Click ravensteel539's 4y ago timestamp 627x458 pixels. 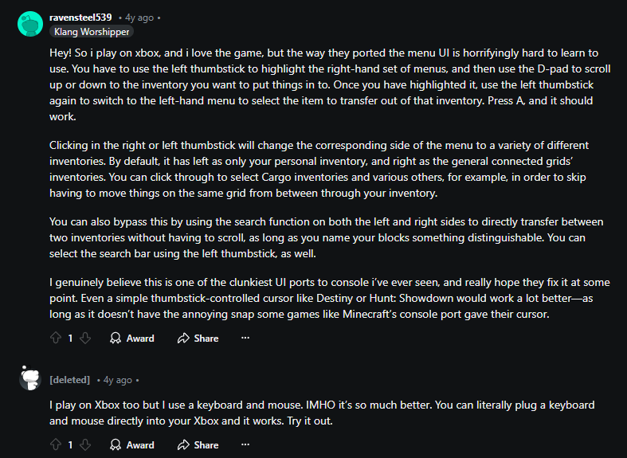pyautogui.click(x=139, y=17)
